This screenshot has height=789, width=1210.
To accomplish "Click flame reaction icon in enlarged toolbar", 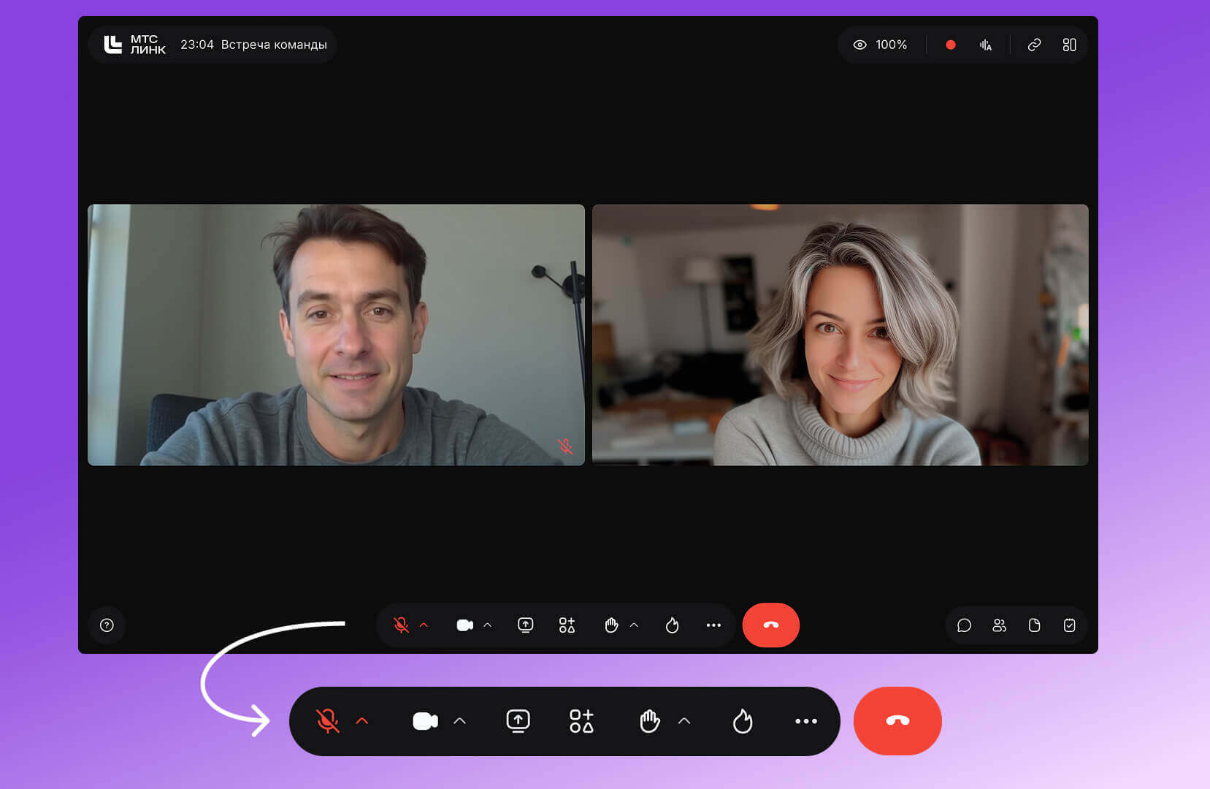I will coord(742,721).
